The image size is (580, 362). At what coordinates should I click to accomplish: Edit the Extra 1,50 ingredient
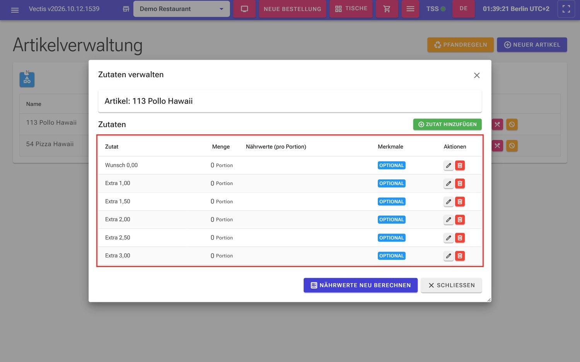(449, 201)
